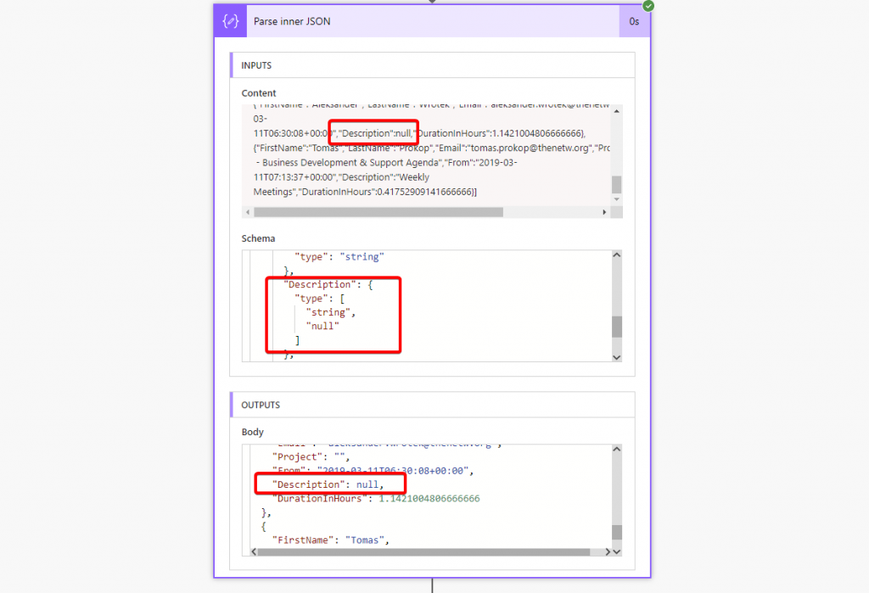Click the Parse JSON action icon
This screenshot has width=869, height=593.
231,21
